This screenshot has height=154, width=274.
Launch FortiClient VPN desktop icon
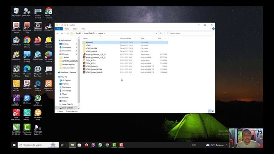coord(27,27)
